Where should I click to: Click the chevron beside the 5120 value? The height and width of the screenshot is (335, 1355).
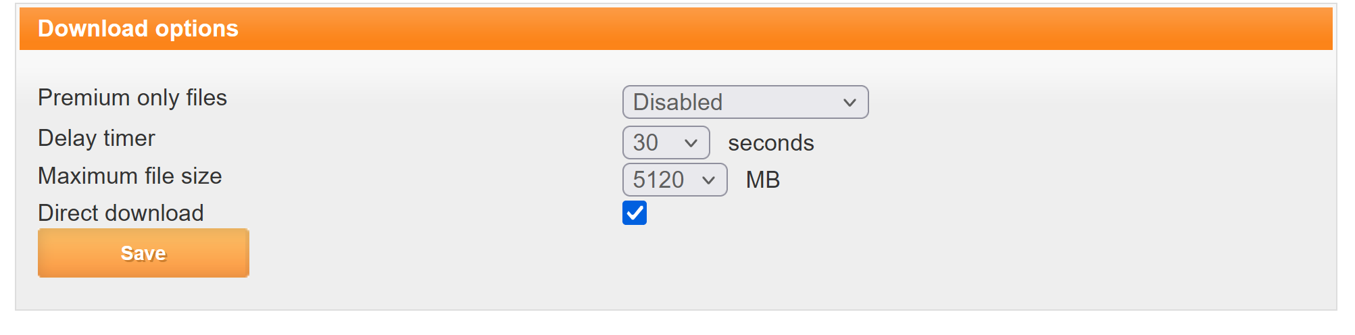[x=708, y=180]
